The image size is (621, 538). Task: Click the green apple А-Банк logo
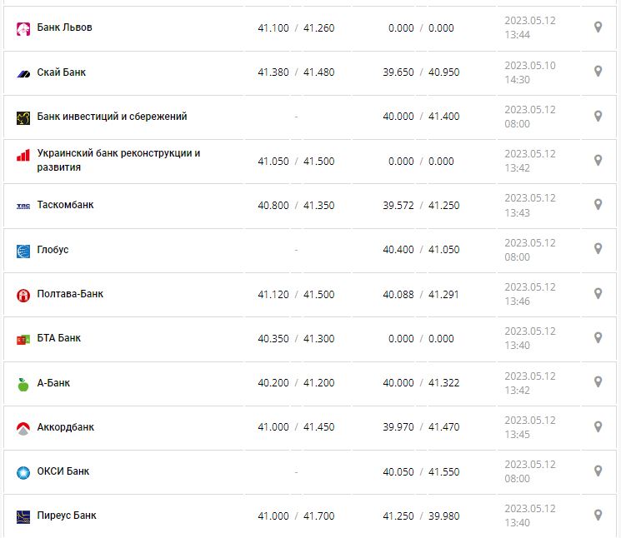click(23, 384)
